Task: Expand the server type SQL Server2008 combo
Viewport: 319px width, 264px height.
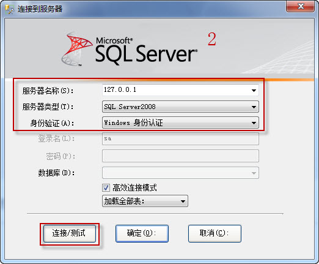Action: click(180, 107)
